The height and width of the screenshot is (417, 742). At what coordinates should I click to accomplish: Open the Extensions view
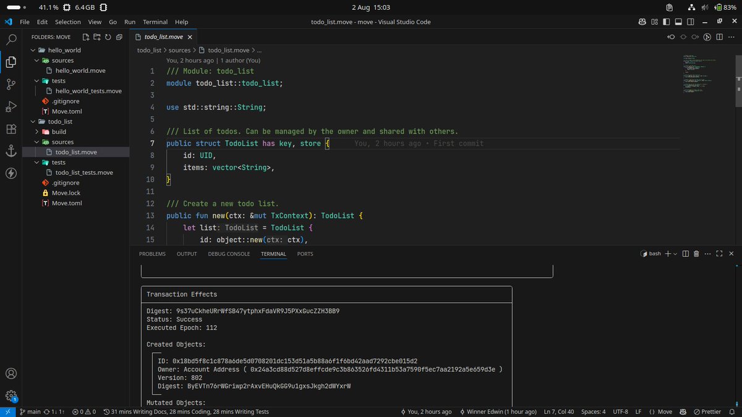(11, 129)
